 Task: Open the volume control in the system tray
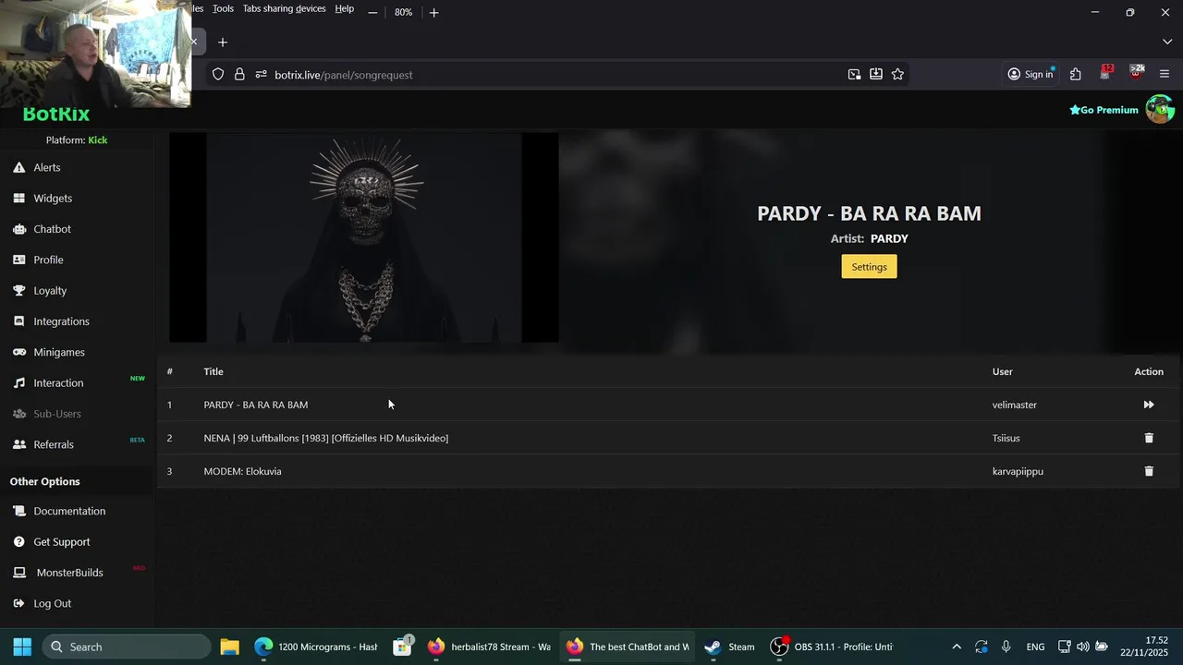1082,647
